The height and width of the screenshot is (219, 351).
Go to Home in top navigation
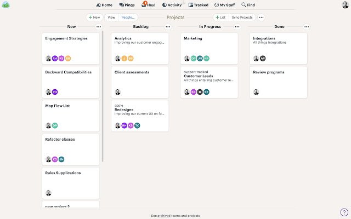point(104,5)
